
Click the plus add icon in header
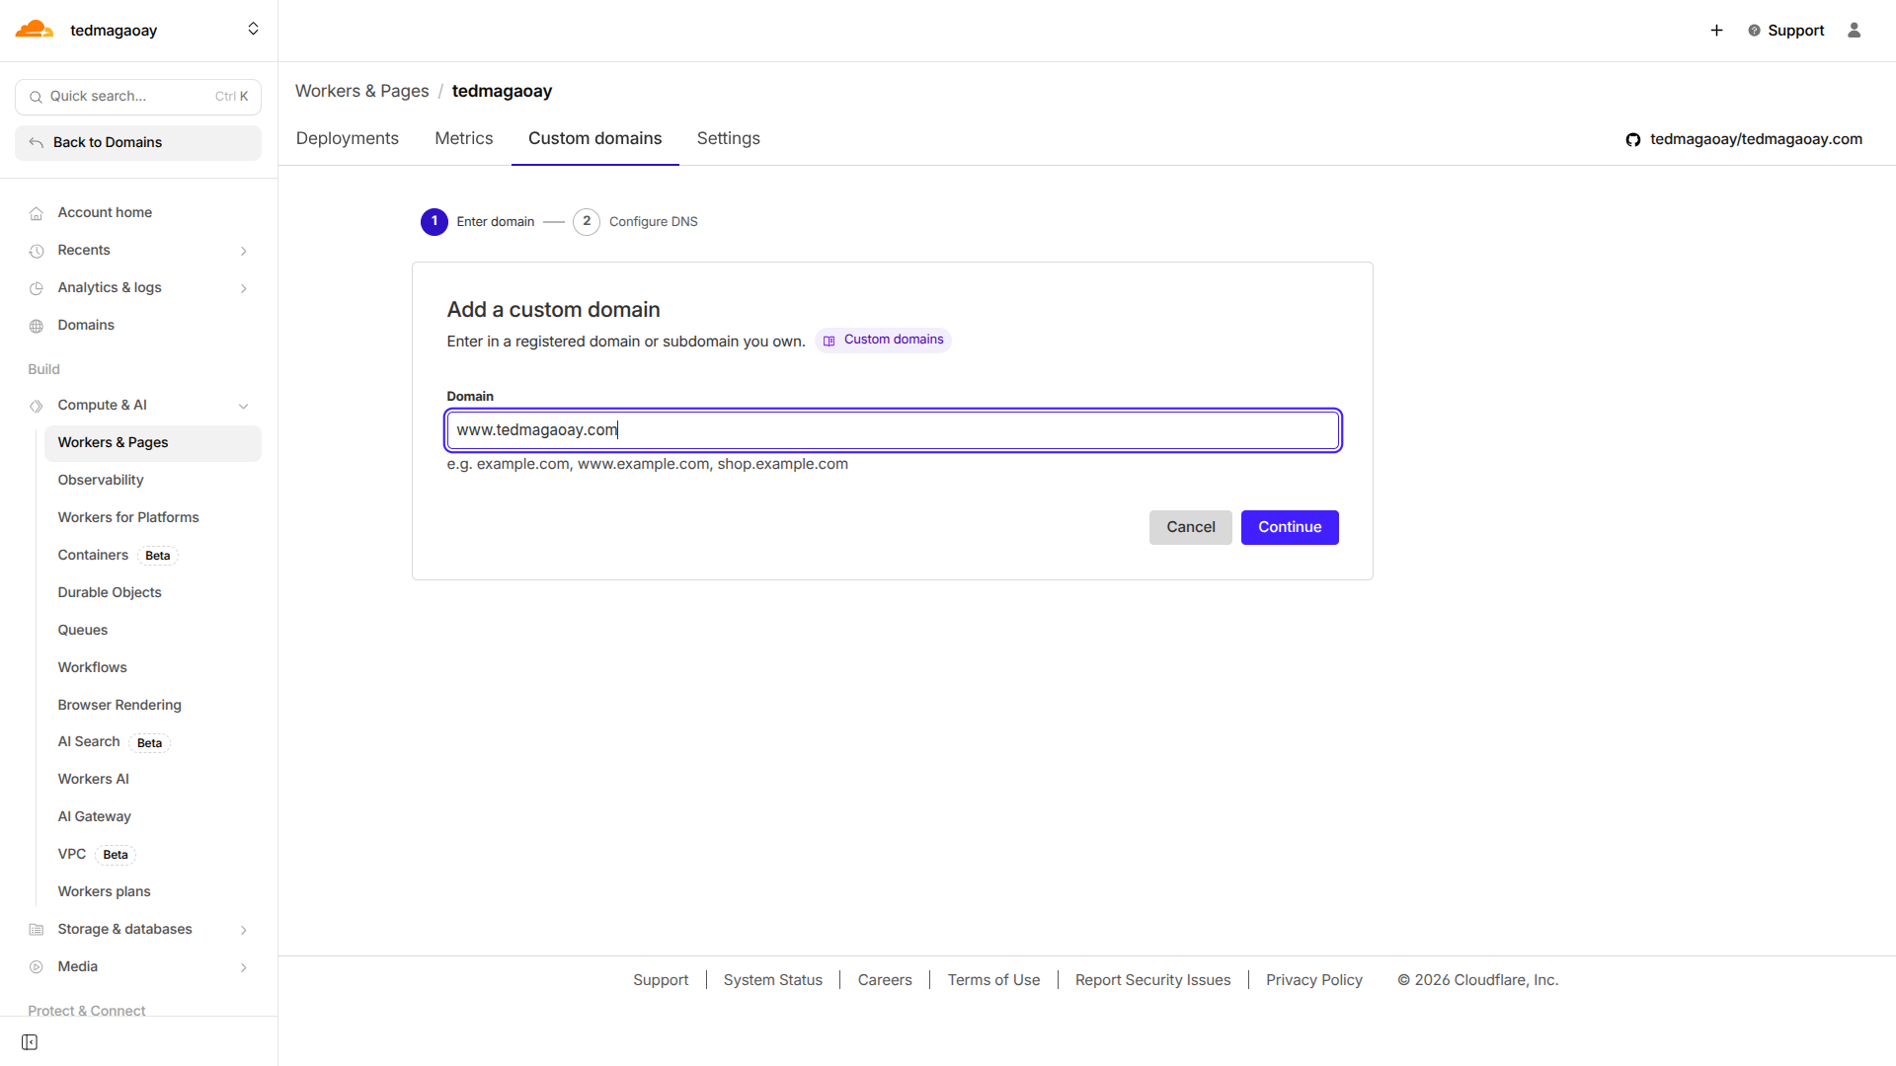[1716, 31]
